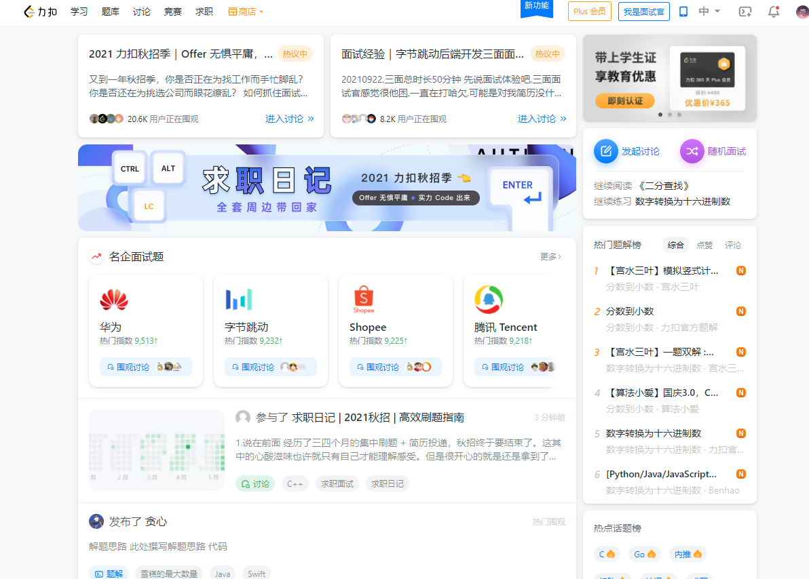
Task: Click the 雪糕的最大数量 tag
Action: (169, 574)
